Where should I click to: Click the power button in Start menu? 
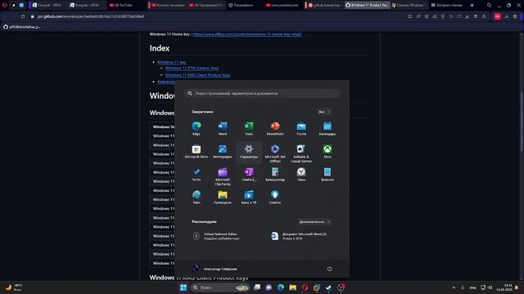click(329, 269)
